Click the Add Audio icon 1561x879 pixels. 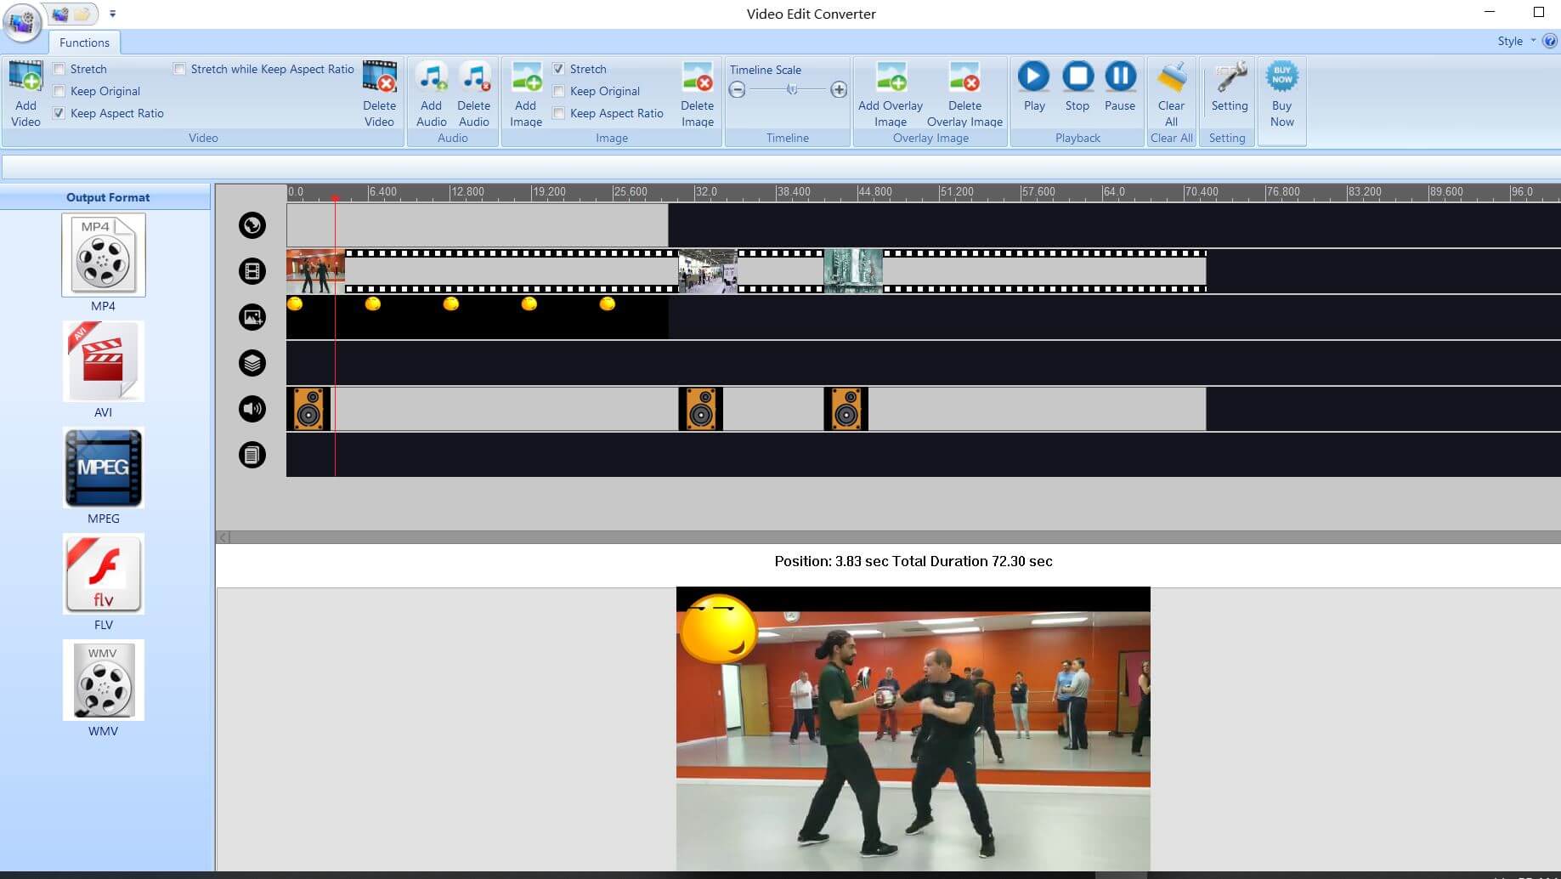[x=431, y=77]
